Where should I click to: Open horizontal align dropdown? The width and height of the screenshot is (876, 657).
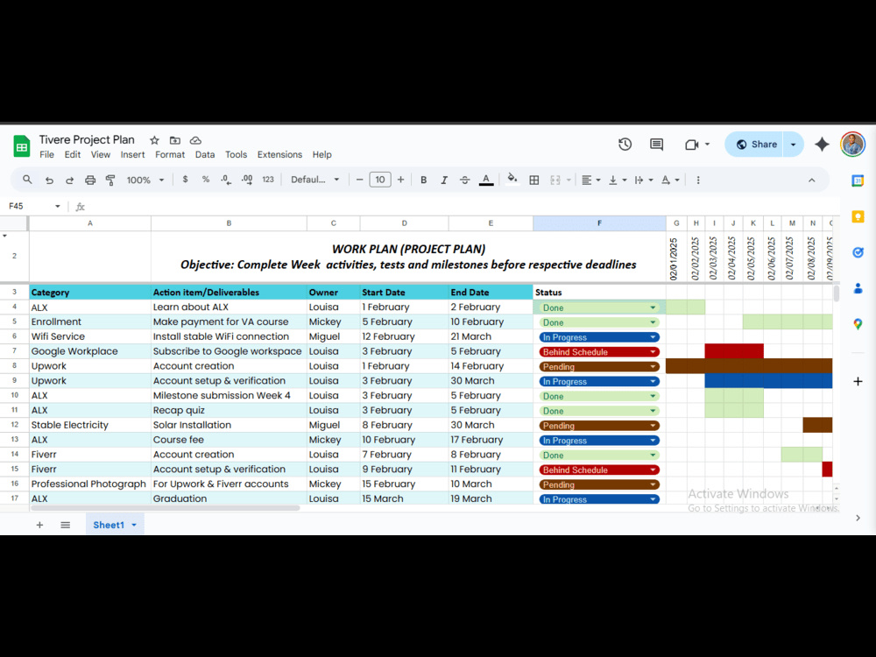590,180
